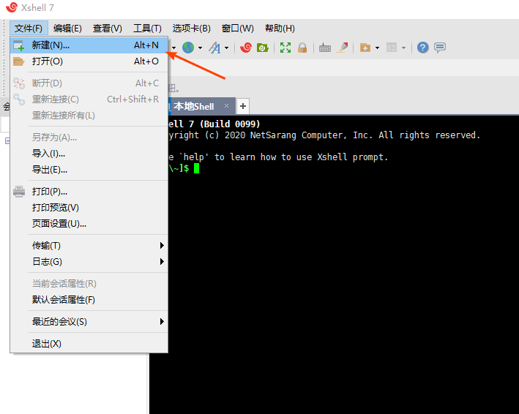Click the speech bubble feedback icon
519x414 pixels.
(x=440, y=48)
